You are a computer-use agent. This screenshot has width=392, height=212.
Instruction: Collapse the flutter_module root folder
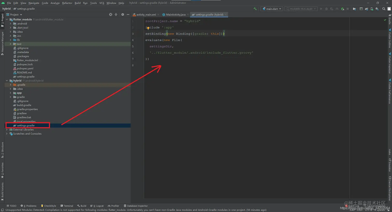click(x=7, y=19)
